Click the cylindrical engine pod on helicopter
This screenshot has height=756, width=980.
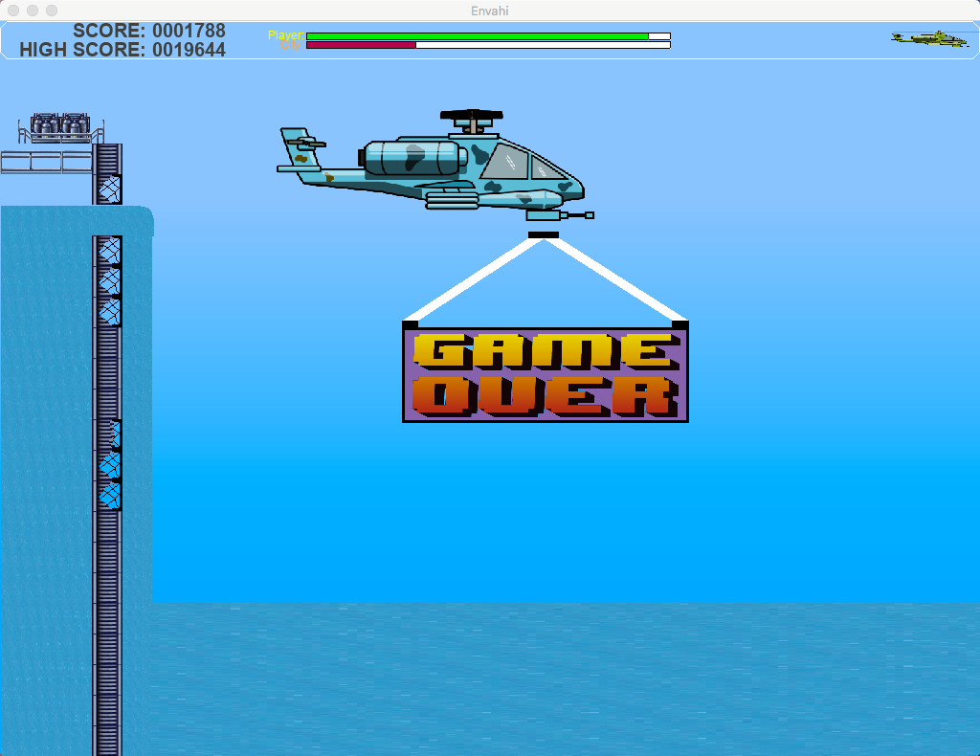414,157
